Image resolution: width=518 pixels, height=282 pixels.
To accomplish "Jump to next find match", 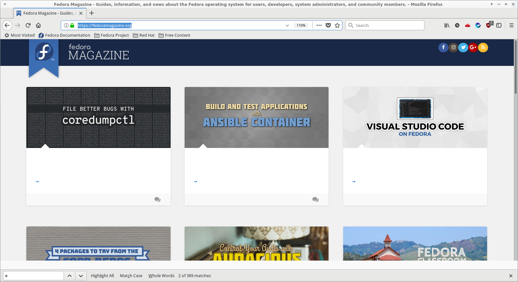I will coord(81,276).
